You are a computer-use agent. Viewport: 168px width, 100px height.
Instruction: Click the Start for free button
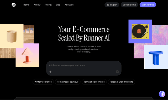148,5
